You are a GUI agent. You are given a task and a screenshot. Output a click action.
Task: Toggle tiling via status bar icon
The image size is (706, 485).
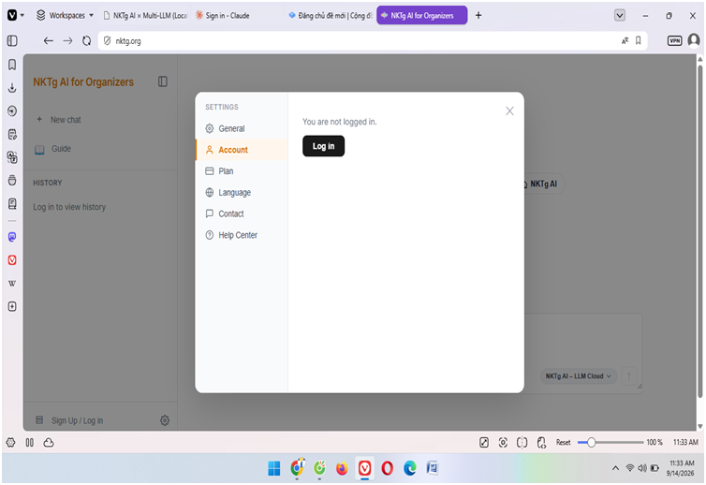30,443
